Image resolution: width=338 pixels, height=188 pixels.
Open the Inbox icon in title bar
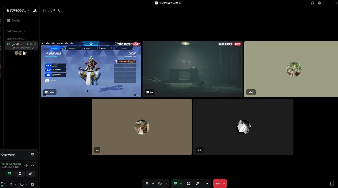point(312,3)
